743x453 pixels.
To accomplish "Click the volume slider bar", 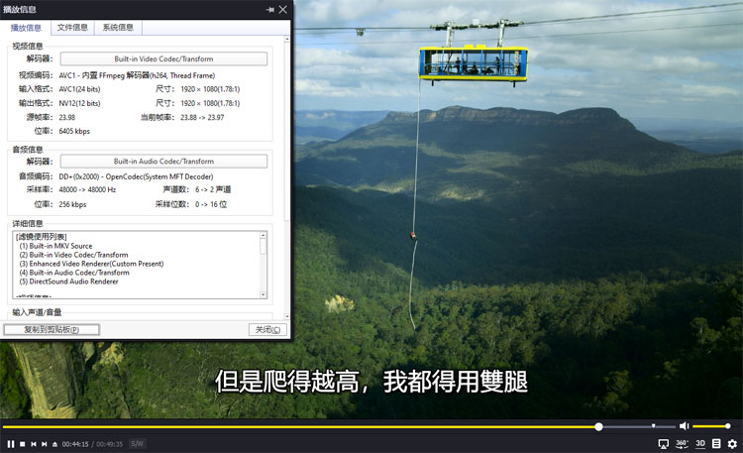I will tap(710, 426).
